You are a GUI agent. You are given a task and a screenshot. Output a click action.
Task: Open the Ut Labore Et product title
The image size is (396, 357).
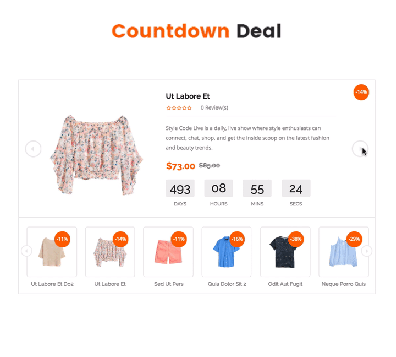pyautogui.click(x=188, y=96)
